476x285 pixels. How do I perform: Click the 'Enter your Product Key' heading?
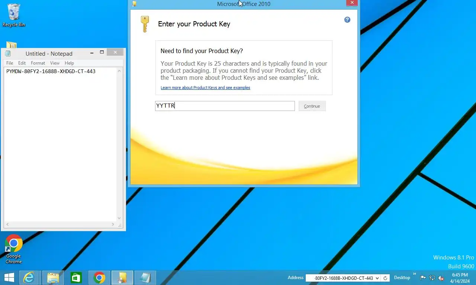click(x=194, y=24)
